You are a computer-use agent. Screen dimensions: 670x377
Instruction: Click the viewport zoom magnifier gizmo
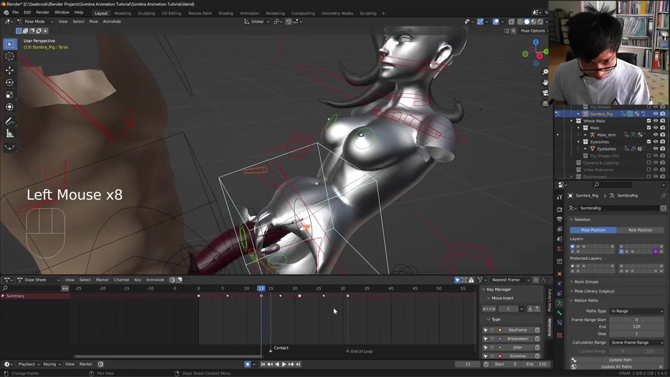[545, 72]
